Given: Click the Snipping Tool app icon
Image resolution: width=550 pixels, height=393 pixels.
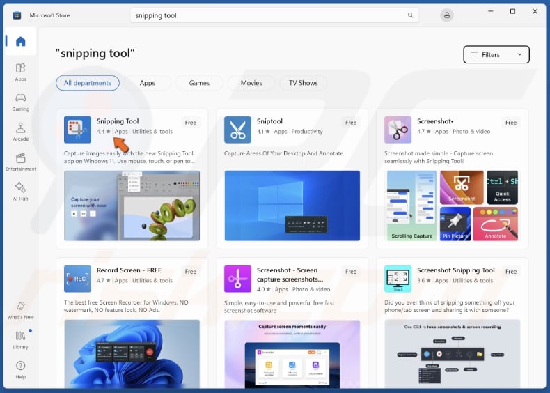Looking at the screenshot, I should pyautogui.click(x=77, y=130).
